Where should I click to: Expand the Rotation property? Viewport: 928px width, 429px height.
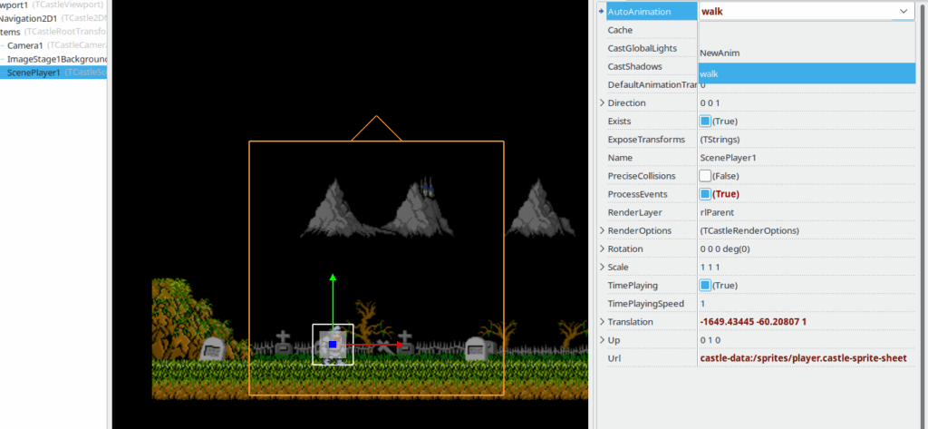click(x=602, y=249)
